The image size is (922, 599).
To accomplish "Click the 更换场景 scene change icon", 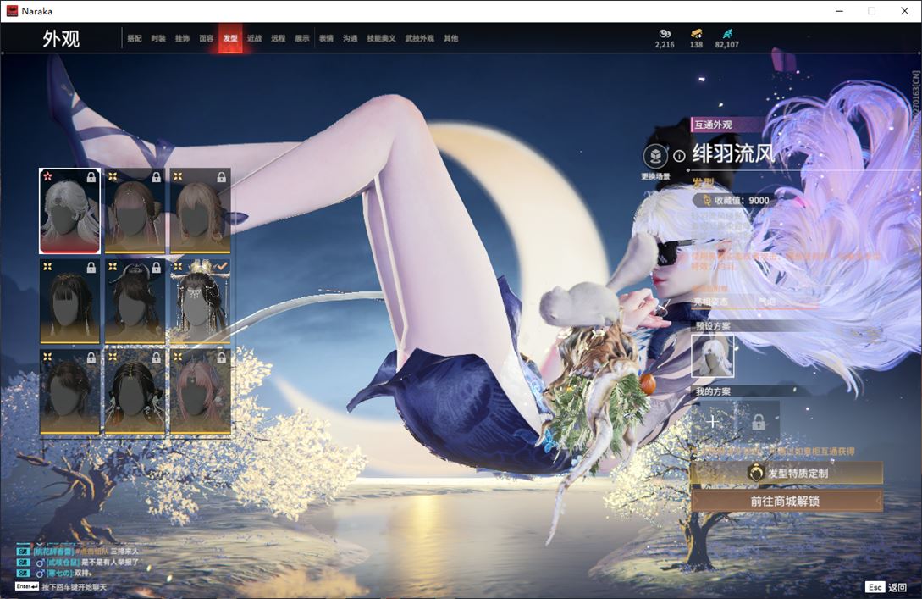I will tap(655, 157).
